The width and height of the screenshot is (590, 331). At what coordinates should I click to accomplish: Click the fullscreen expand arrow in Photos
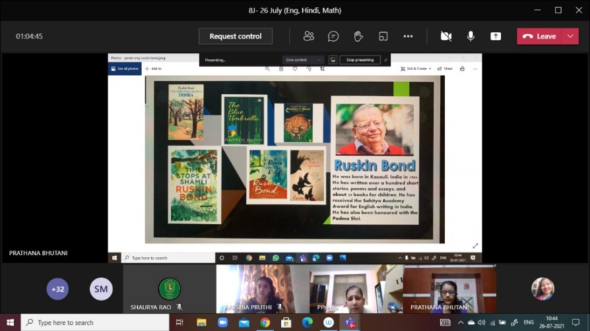[x=475, y=246]
